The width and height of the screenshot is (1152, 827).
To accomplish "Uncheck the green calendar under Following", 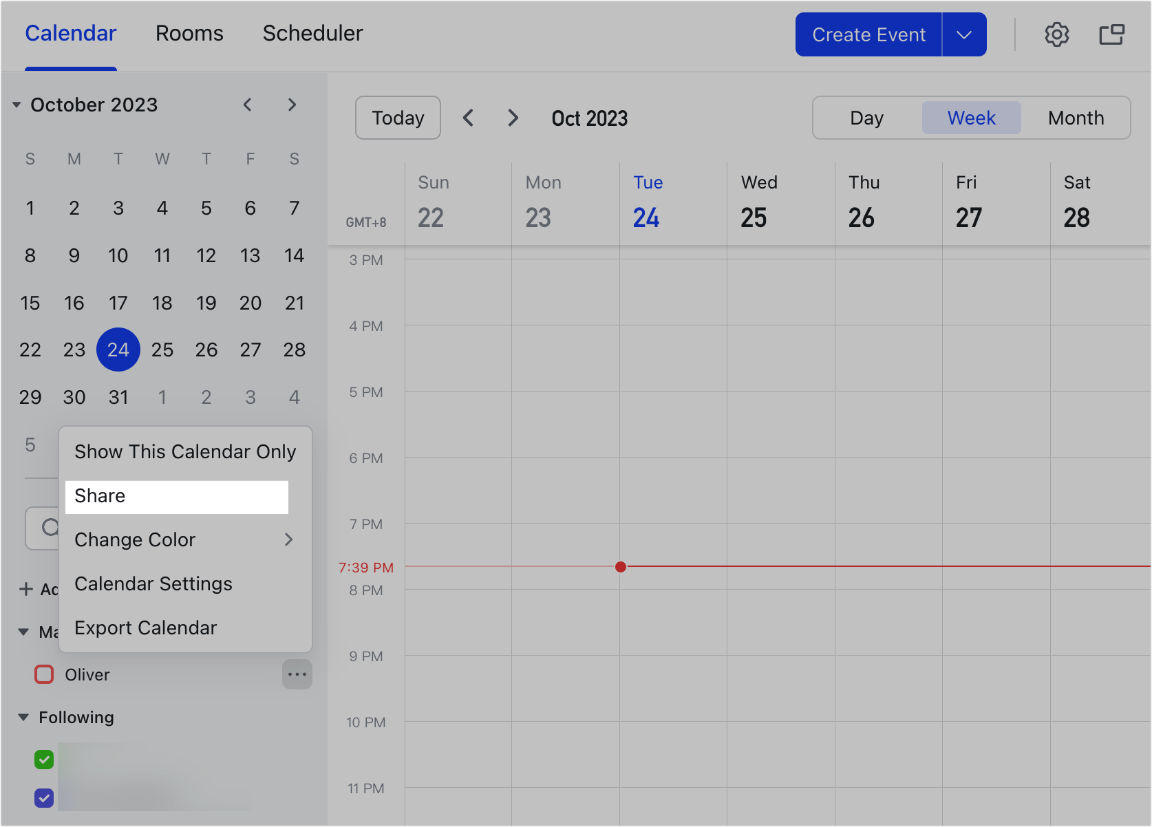I will [x=43, y=759].
